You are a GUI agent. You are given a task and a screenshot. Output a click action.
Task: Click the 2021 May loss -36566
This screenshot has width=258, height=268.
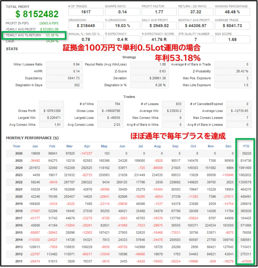105,189
